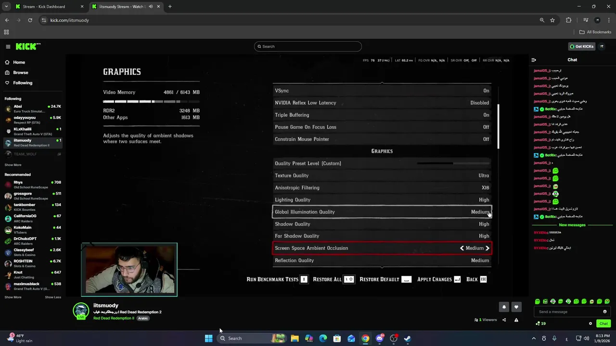Collapse the chat panel with its arrow icon
The height and width of the screenshot is (346, 616).
coord(534,60)
